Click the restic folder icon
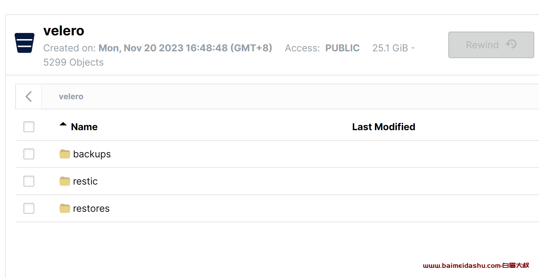This screenshot has width=539, height=278. (x=65, y=181)
